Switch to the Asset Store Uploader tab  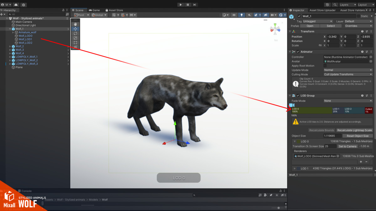322,10
